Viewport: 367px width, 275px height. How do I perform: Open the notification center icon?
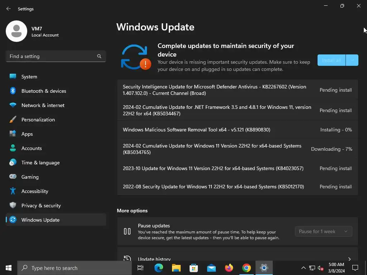[x=355, y=268]
